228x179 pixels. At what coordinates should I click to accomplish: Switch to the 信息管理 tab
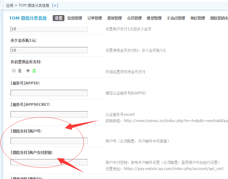point(75,18)
